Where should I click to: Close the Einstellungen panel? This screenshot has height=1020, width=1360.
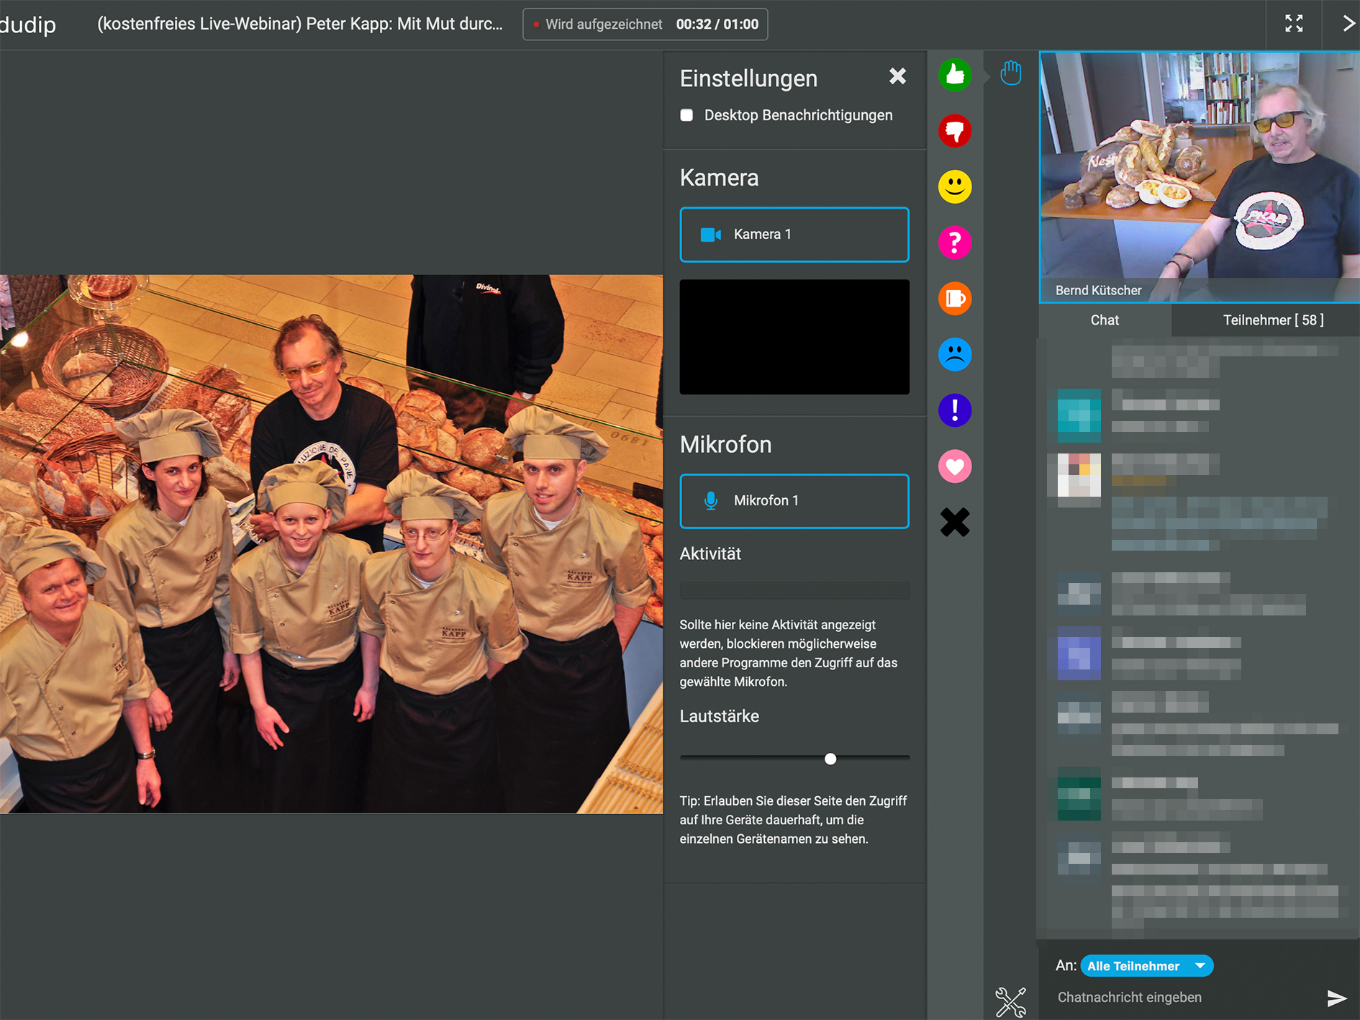click(x=897, y=76)
